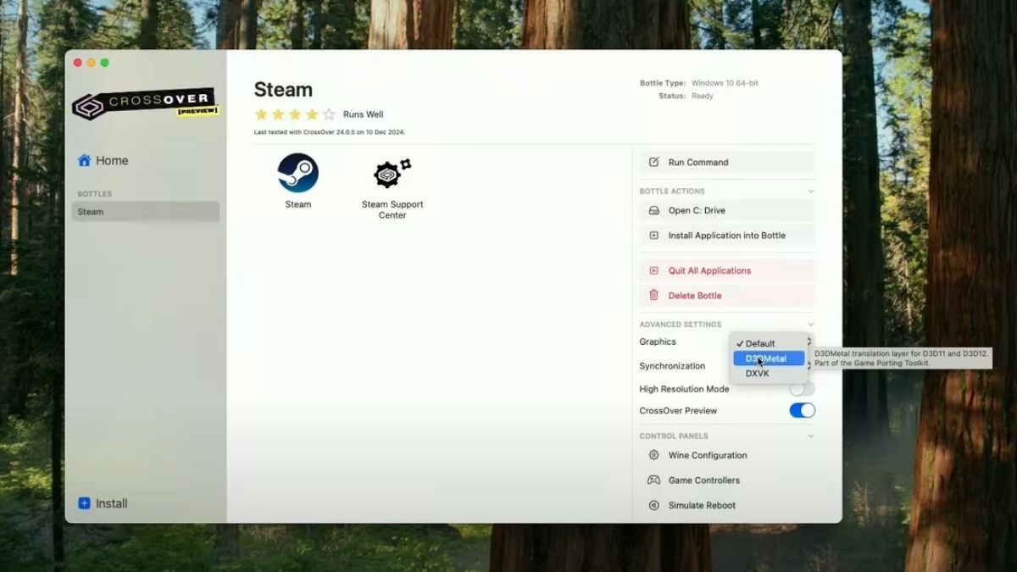The height and width of the screenshot is (572, 1017).
Task: Choose DXVK graphics option
Action: [x=769, y=373]
